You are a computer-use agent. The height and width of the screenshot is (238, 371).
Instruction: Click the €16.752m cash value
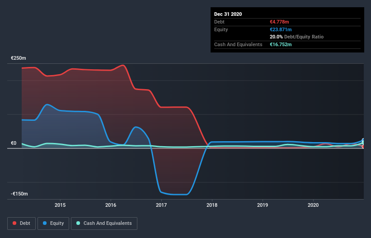coord(281,44)
